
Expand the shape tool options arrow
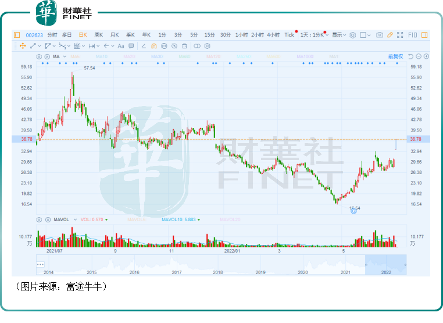pyautogui.click(x=54, y=46)
